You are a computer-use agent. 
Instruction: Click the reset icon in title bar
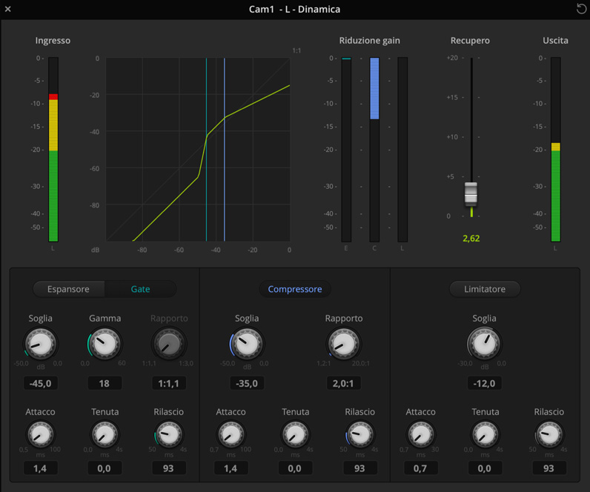581,9
